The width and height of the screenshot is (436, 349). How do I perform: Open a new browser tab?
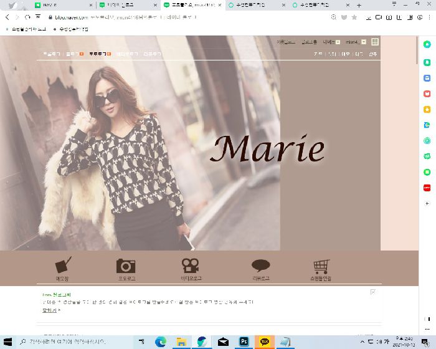359,5
